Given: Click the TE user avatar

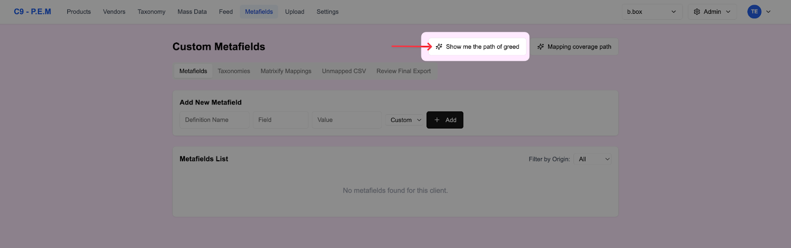Looking at the screenshot, I should coord(754,12).
